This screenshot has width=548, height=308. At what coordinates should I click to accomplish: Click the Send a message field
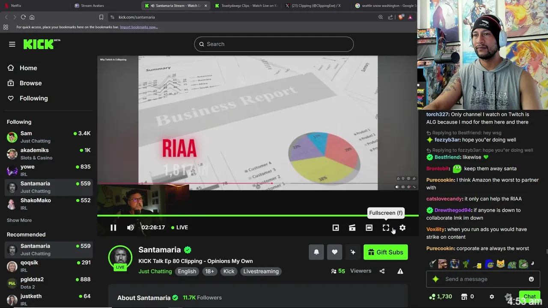pyautogui.click(x=482, y=279)
